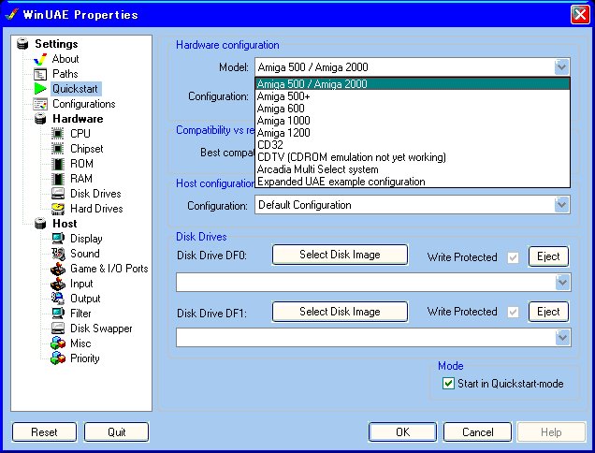Click the Disk Swapper drive icon
Screen dimensions: 595x453
58,329
